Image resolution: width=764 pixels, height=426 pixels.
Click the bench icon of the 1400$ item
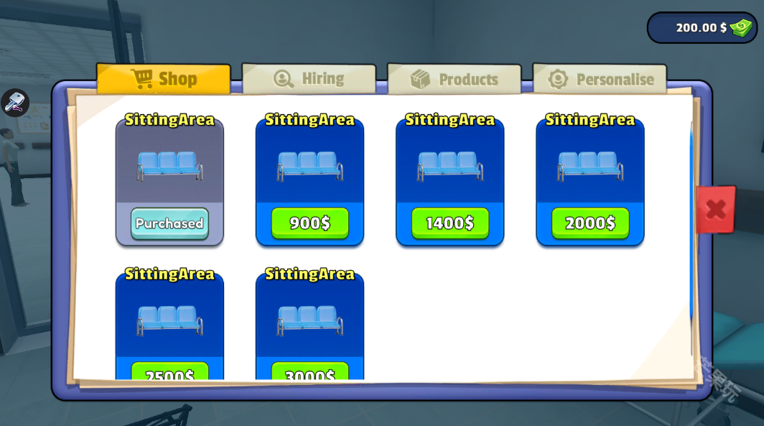pos(449,166)
